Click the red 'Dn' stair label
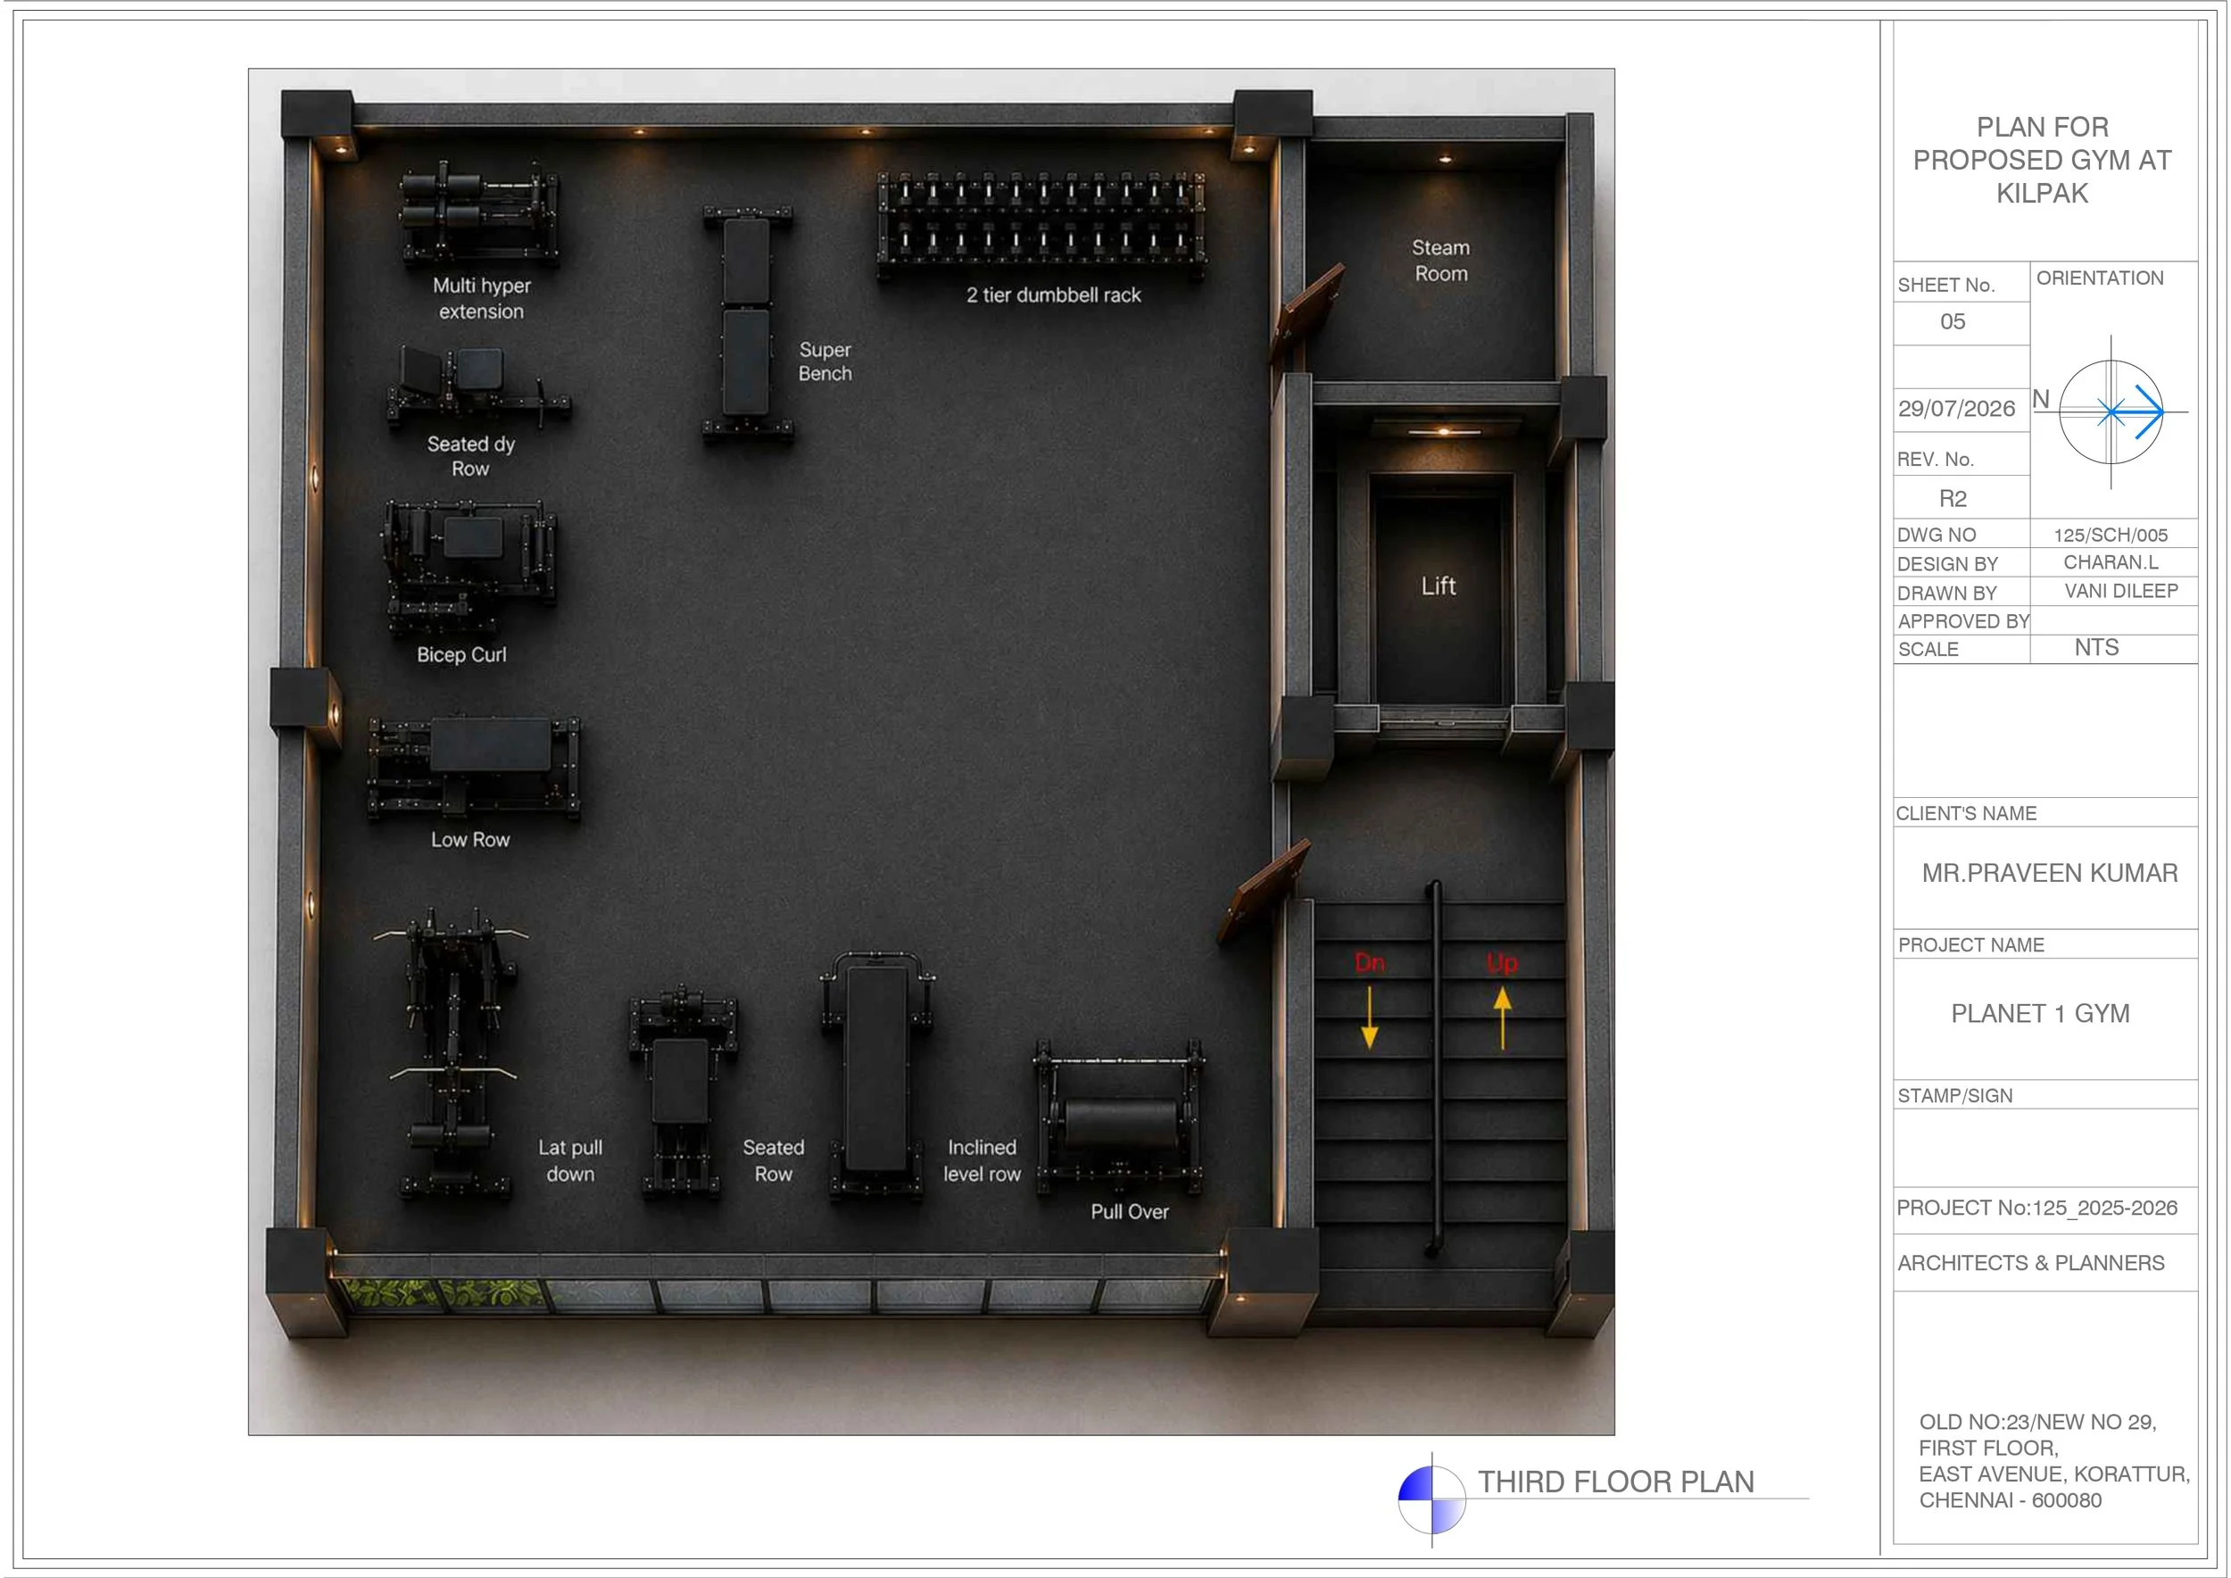This screenshot has width=2231, height=1578. [1369, 962]
